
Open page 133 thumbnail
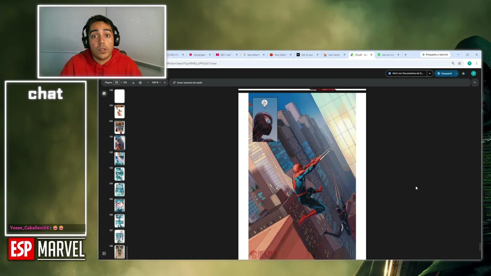[120, 174]
